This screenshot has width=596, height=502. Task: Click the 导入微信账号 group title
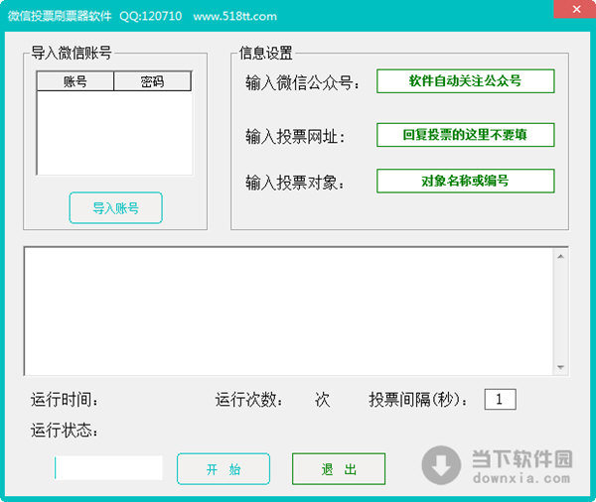(x=72, y=53)
